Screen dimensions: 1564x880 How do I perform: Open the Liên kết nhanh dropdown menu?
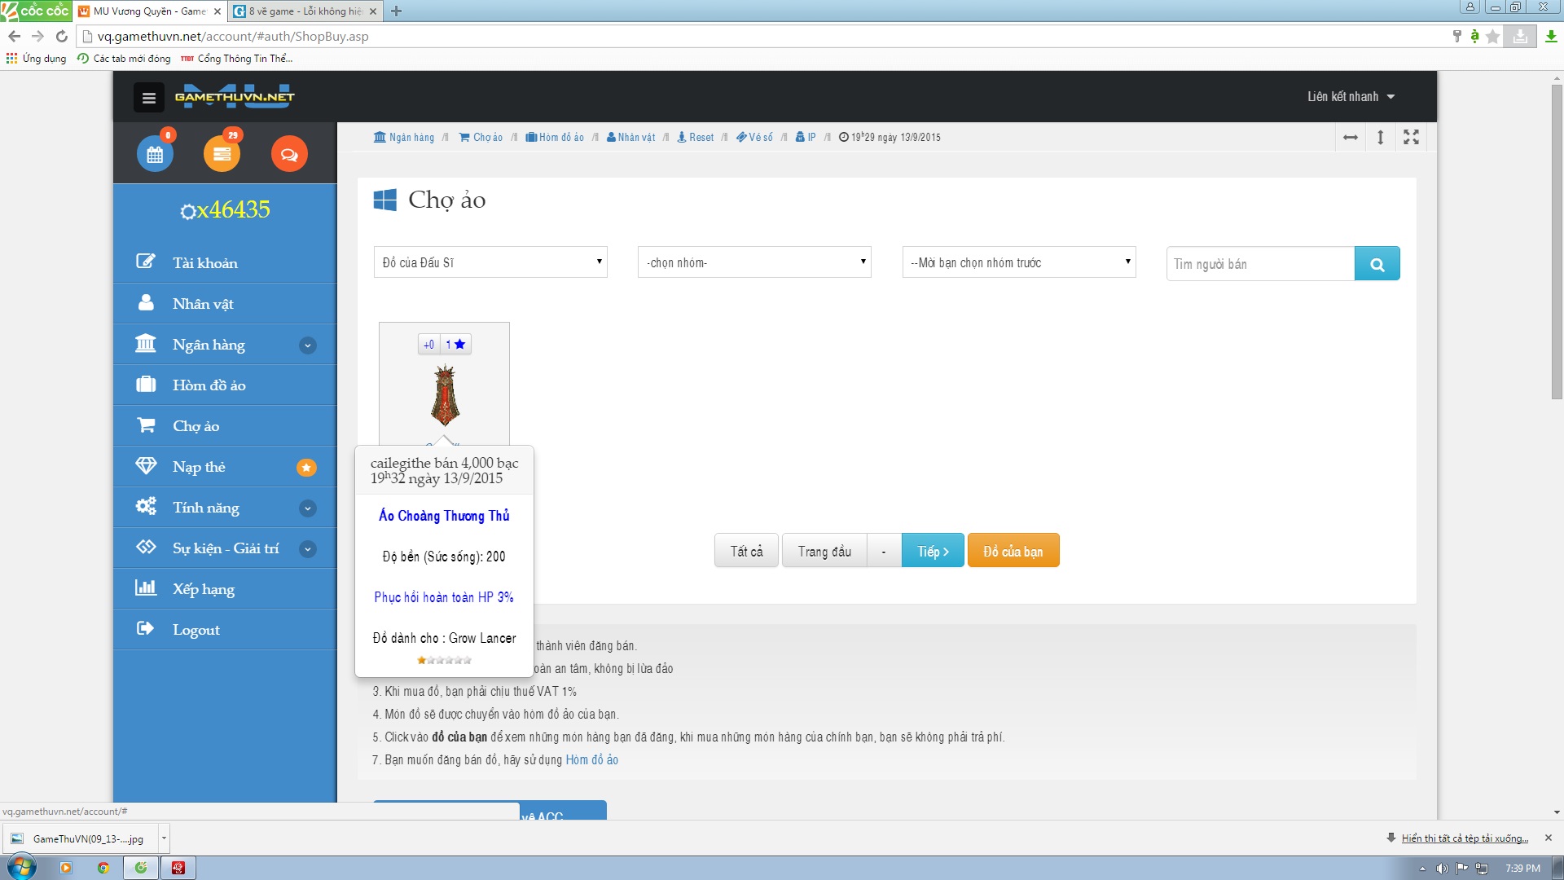[1351, 97]
